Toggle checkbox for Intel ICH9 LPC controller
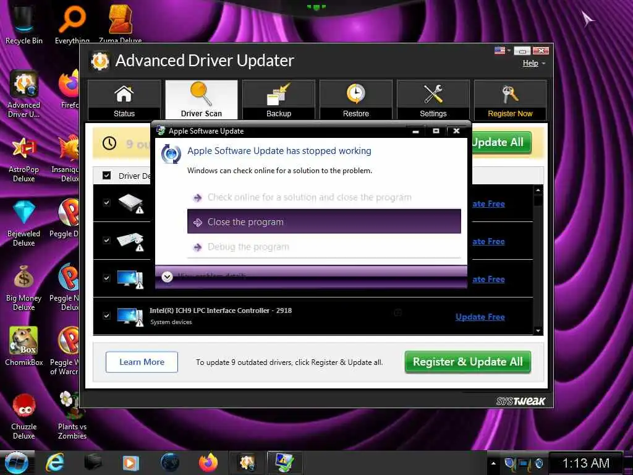This screenshot has width=633, height=475. tap(106, 315)
